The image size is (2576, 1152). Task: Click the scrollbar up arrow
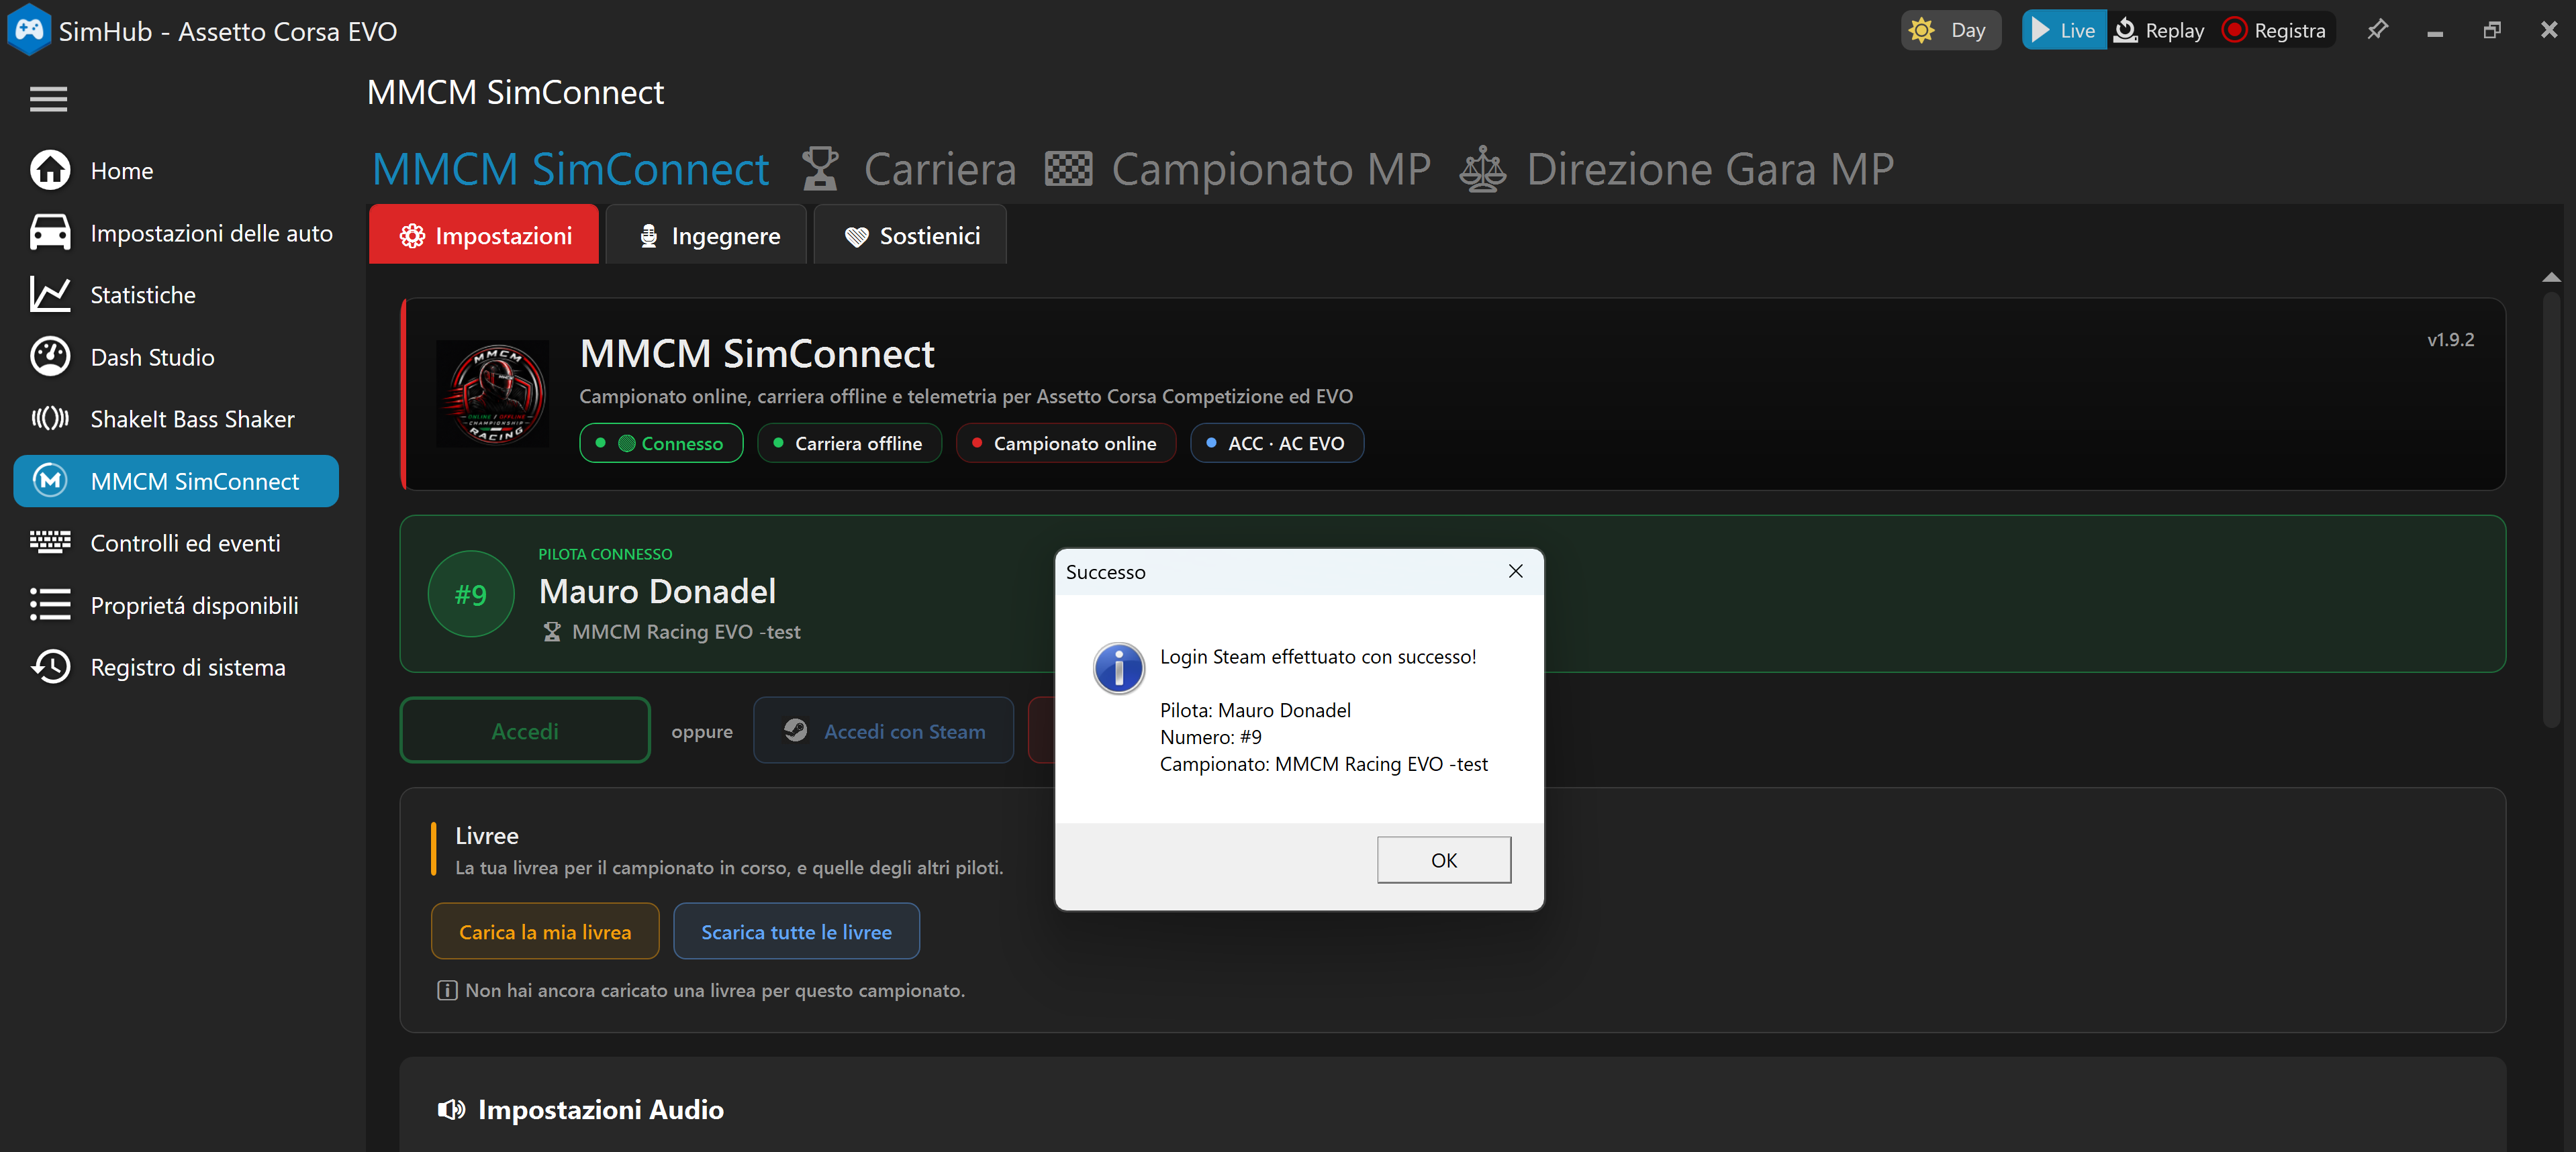click(2551, 276)
